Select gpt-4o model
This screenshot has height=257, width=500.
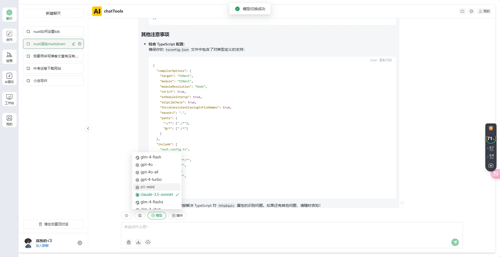click(x=157, y=165)
